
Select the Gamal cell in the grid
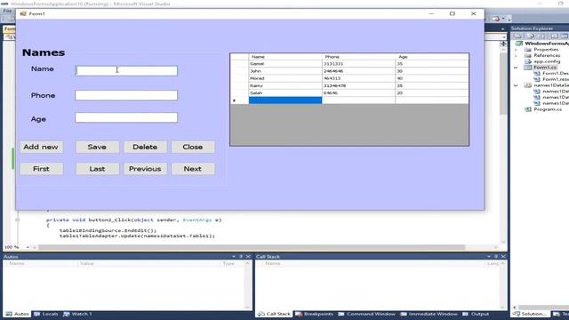coord(285,64)
